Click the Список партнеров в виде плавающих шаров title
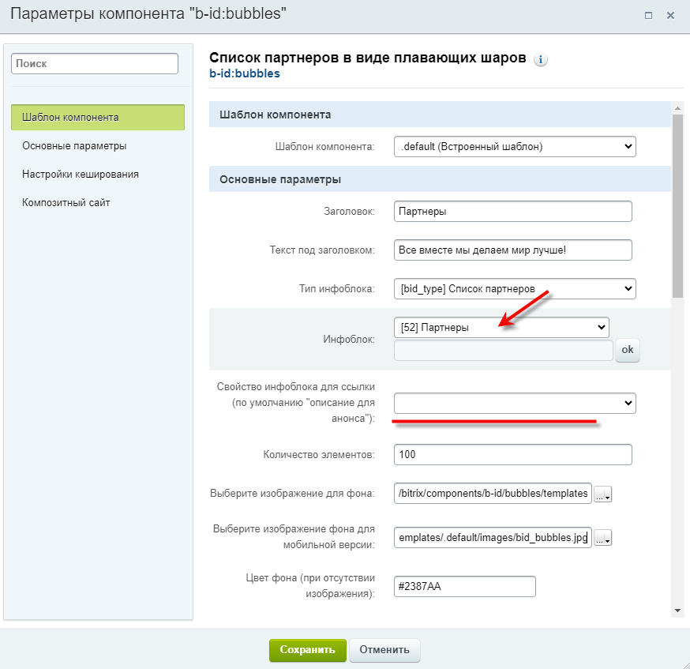Image resolution: width=690 pixels, height=669 pixels. (x=367, y=58)
